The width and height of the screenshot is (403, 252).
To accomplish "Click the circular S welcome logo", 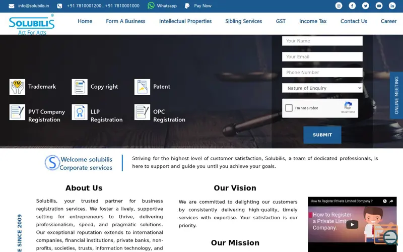I will [x=52, y=163].
